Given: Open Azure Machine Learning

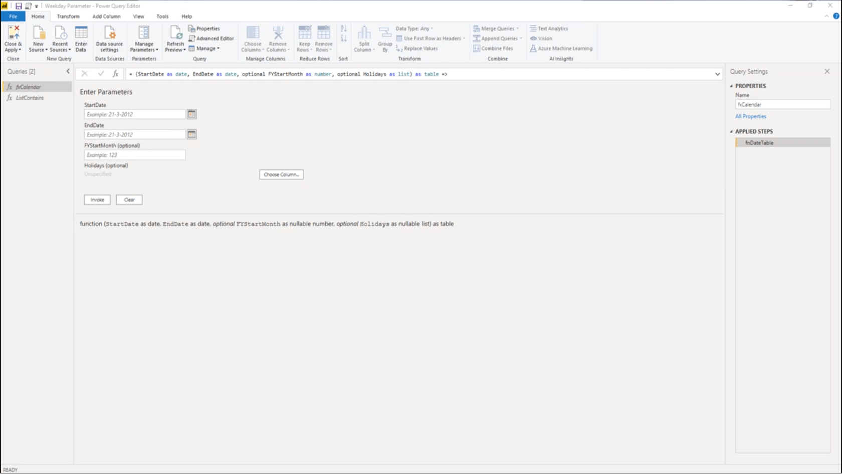Looking at the screenshot, I should point(561,48).
